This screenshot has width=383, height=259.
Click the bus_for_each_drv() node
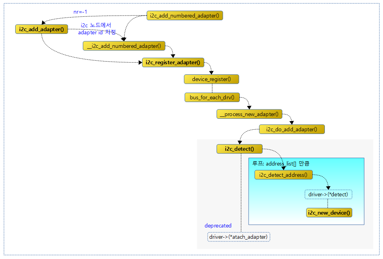coord(212,97)
